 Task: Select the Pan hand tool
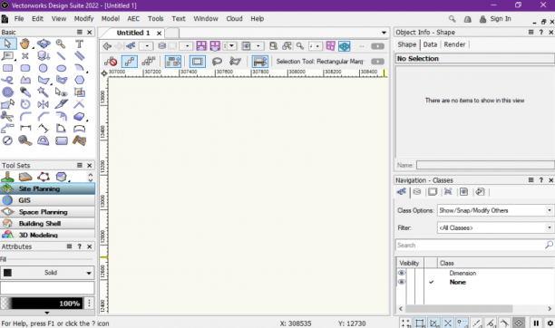24,43
